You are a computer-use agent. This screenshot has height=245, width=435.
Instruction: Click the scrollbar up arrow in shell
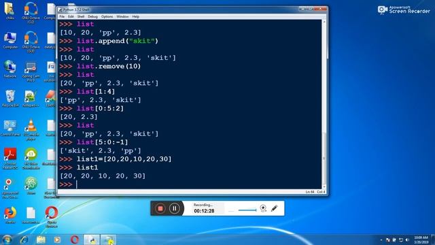pyautogui.click(x=324, y=22)
